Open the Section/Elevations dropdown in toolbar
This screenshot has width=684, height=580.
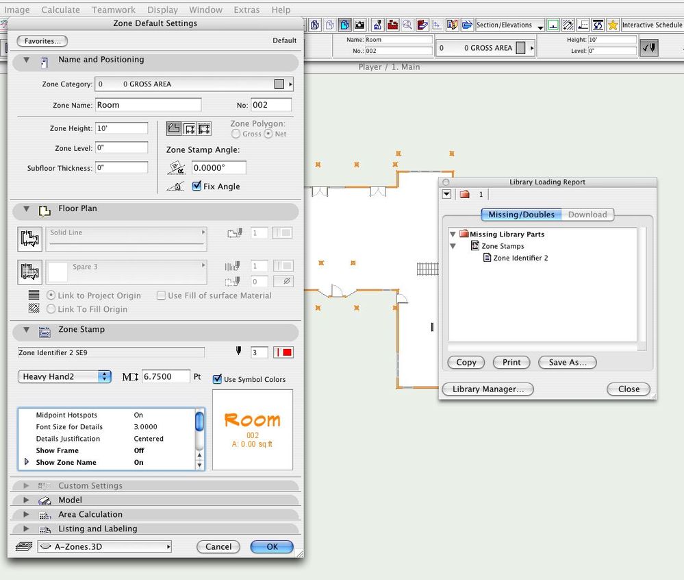click(x=510, y=25)
